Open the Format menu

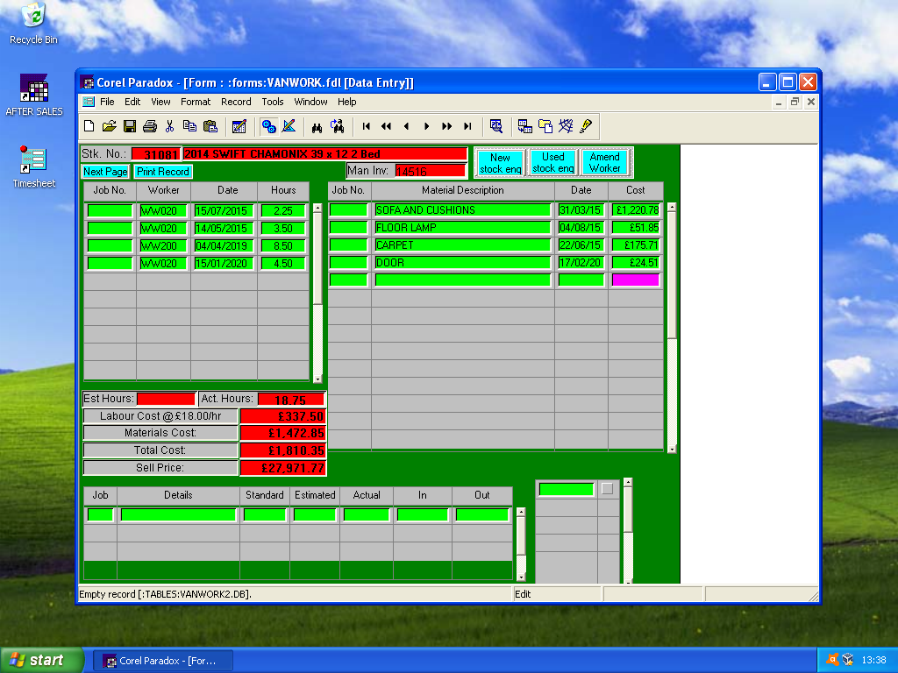pyautogui.click(x=196, y=102)
